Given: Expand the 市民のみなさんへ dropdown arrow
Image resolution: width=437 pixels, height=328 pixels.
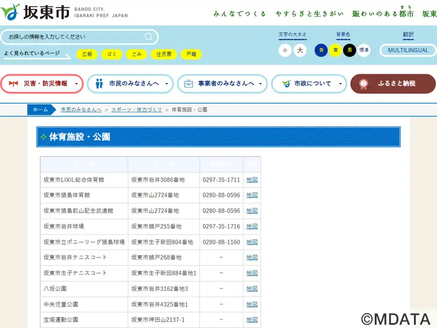Looking at the screenshot, I should pyautogui.click(x=166, y=84).
